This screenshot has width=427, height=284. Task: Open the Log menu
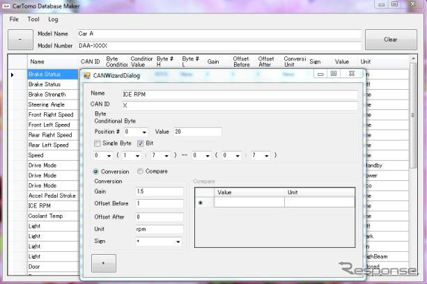coord(53,19)
